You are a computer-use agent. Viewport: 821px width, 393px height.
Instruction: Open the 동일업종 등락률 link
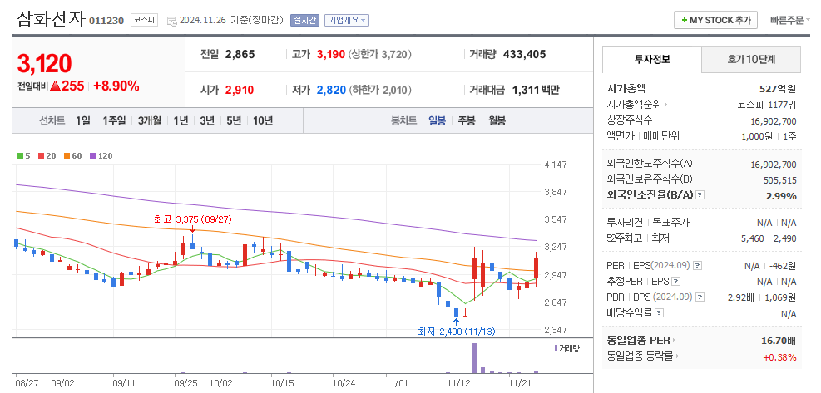(643, 356)
